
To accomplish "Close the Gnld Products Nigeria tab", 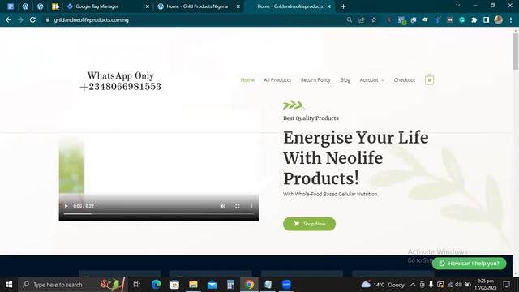I will pyautogui.click(x=238, y=6).
